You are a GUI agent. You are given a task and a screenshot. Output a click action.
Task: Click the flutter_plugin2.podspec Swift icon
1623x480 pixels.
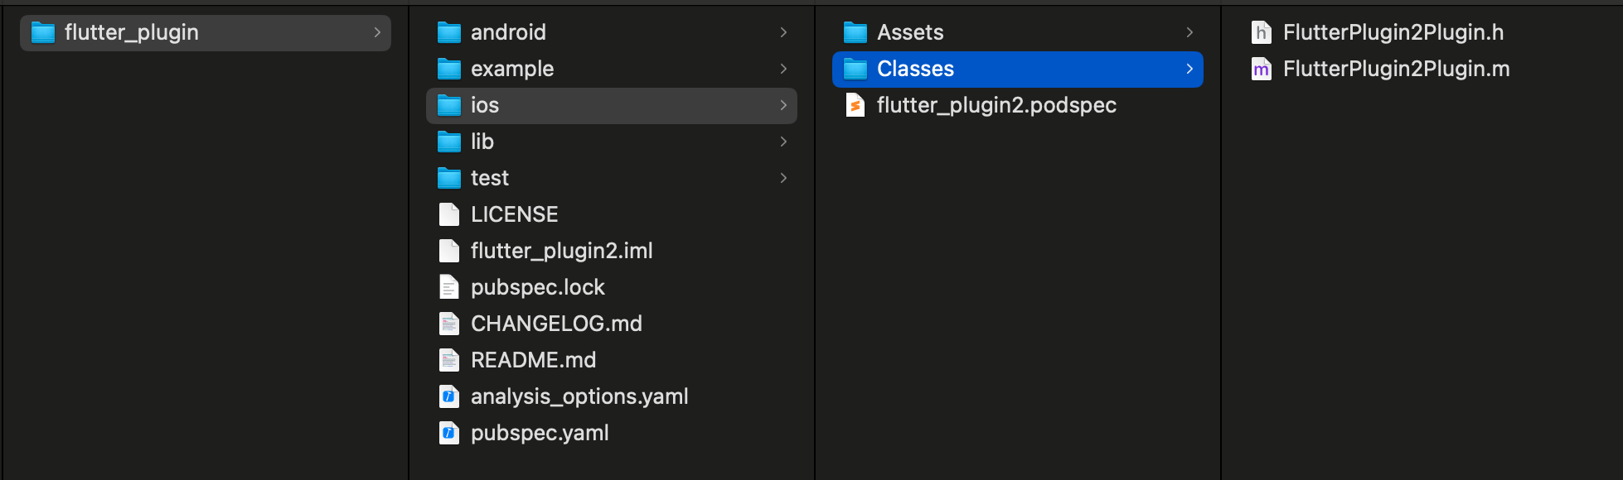855,105
